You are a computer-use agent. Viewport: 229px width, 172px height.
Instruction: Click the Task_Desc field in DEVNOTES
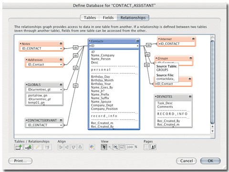165,103
